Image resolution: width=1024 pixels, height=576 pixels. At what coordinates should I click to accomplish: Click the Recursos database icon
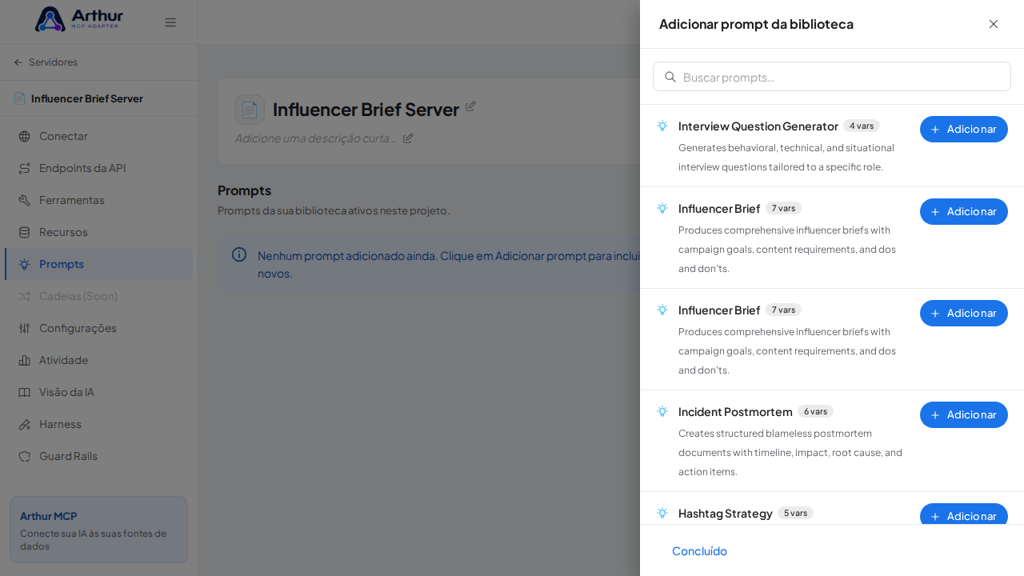[24, 232]
